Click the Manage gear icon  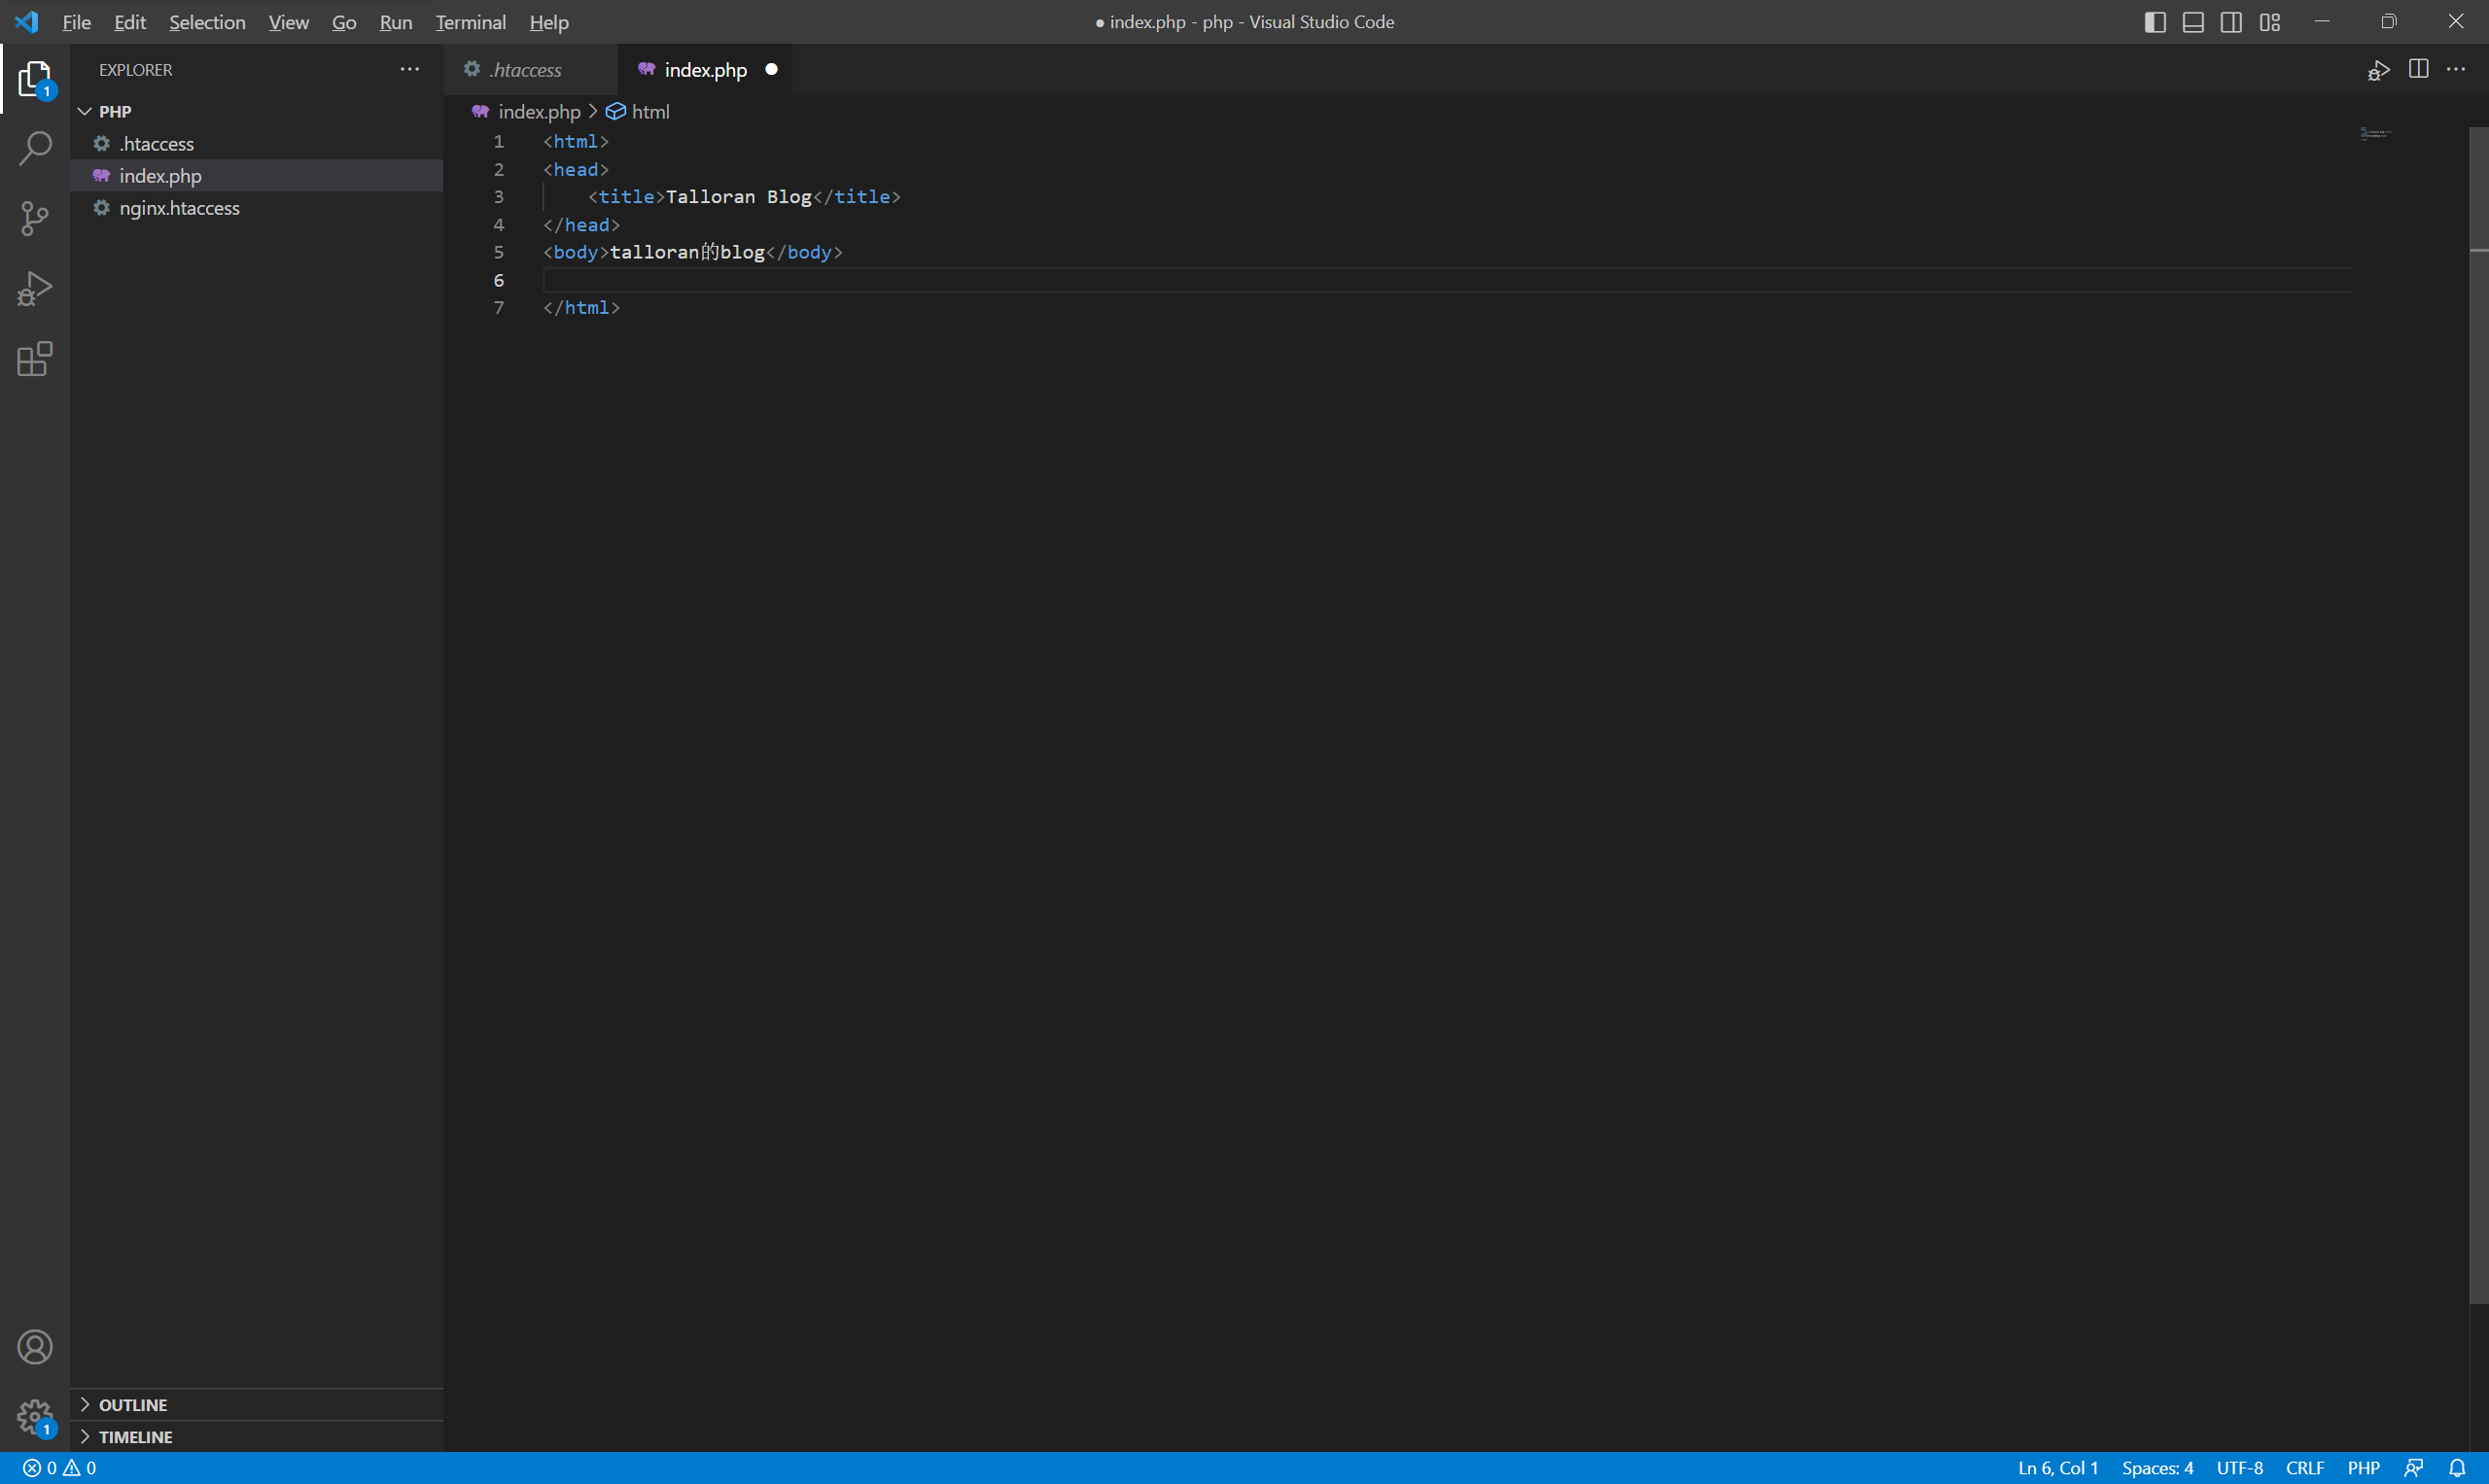(x=35, y=1416)
